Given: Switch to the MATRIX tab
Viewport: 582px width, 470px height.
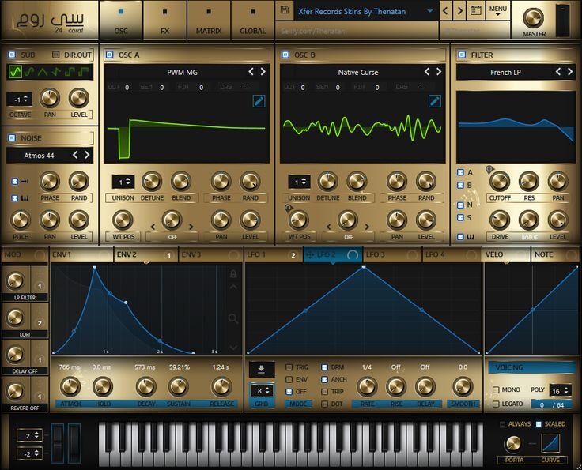Looking at the screenshot, I should coord(209,21).
